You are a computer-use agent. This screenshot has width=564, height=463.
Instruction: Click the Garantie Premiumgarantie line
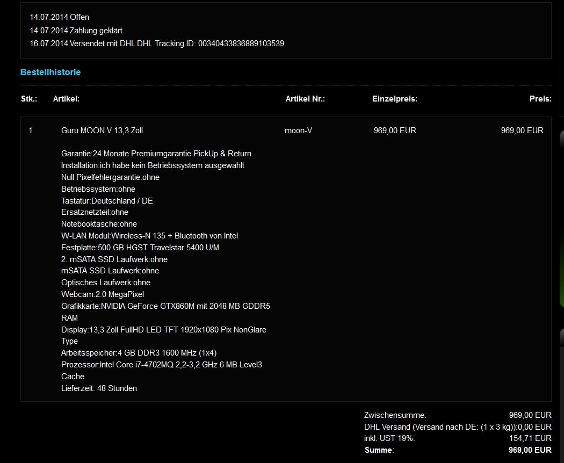pos(156,154)
